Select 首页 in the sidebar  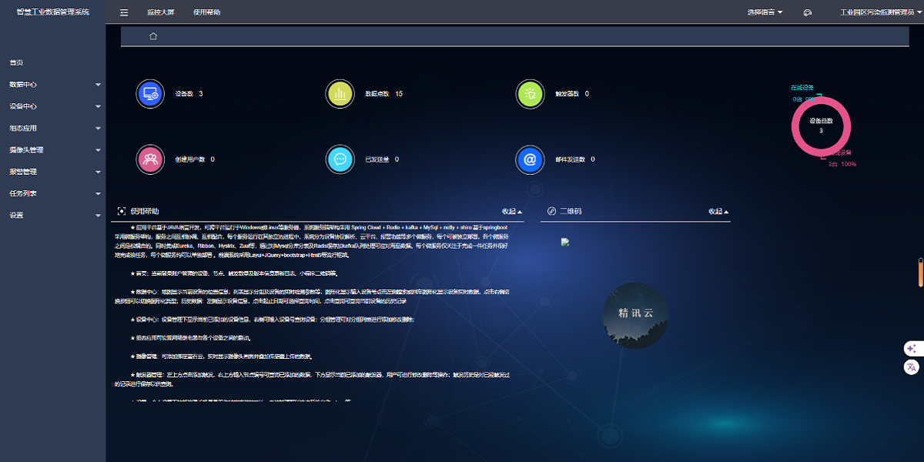pyautogui.click(x=17, y=62)
